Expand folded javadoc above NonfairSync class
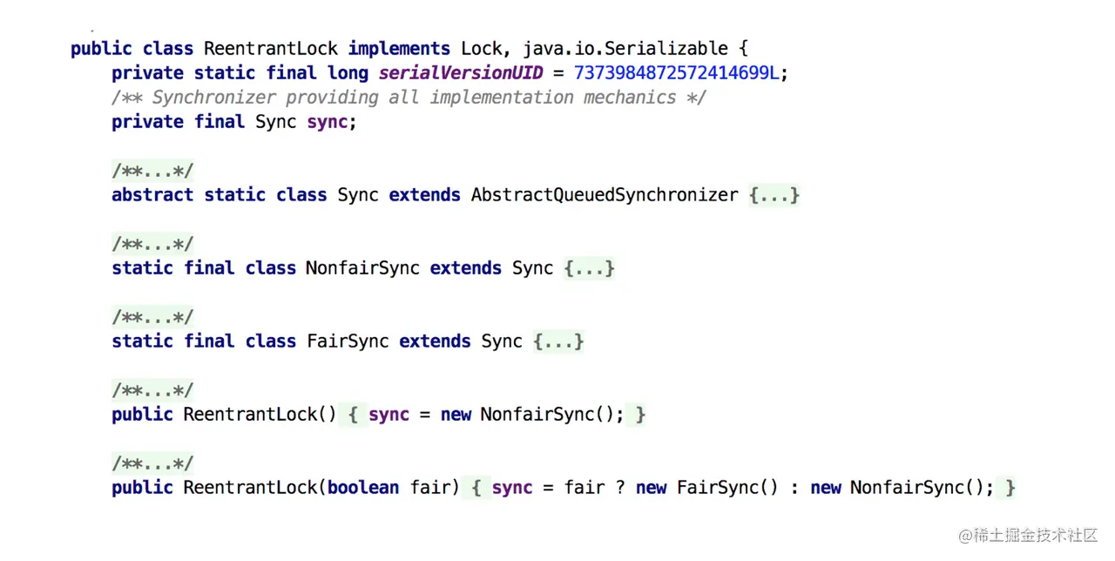 pos(152,244)
